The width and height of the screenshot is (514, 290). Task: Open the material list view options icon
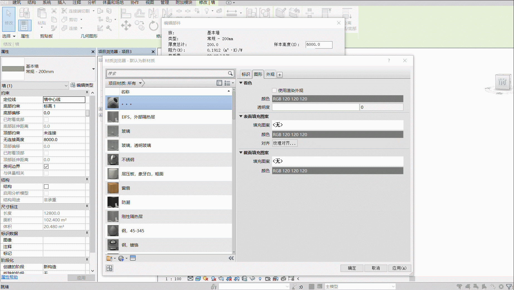click(229, 83)
